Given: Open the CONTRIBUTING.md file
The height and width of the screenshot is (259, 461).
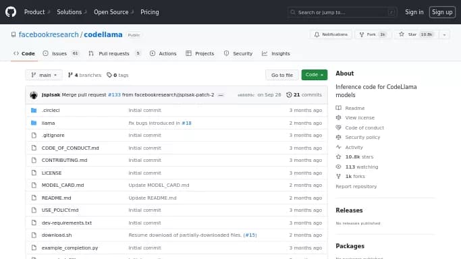Looking at the screenshot, I should pyautogui.click(x=64, y=161).
